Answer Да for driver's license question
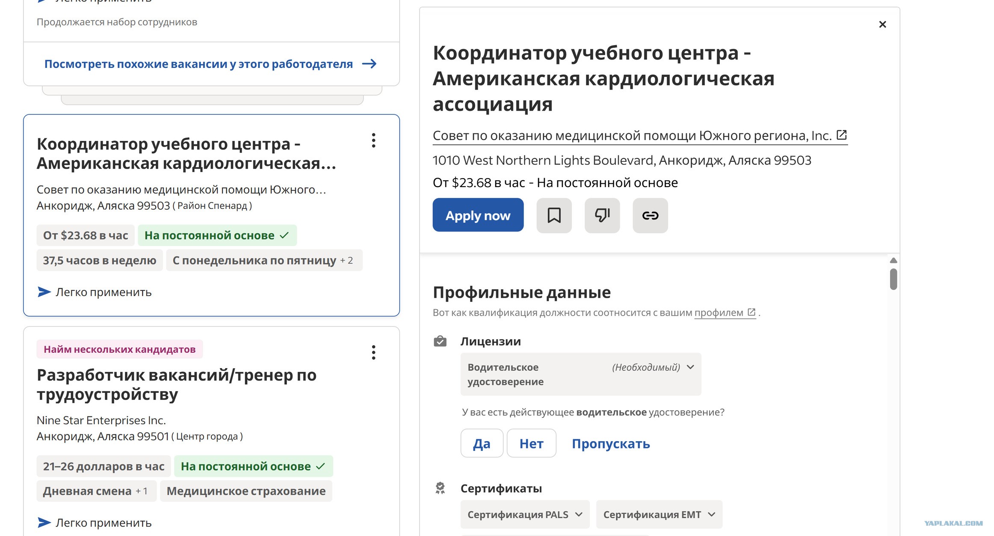 482,443
